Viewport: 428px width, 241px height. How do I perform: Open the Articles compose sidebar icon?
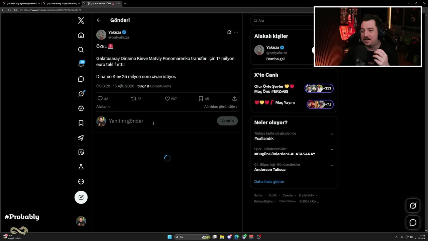81,152
